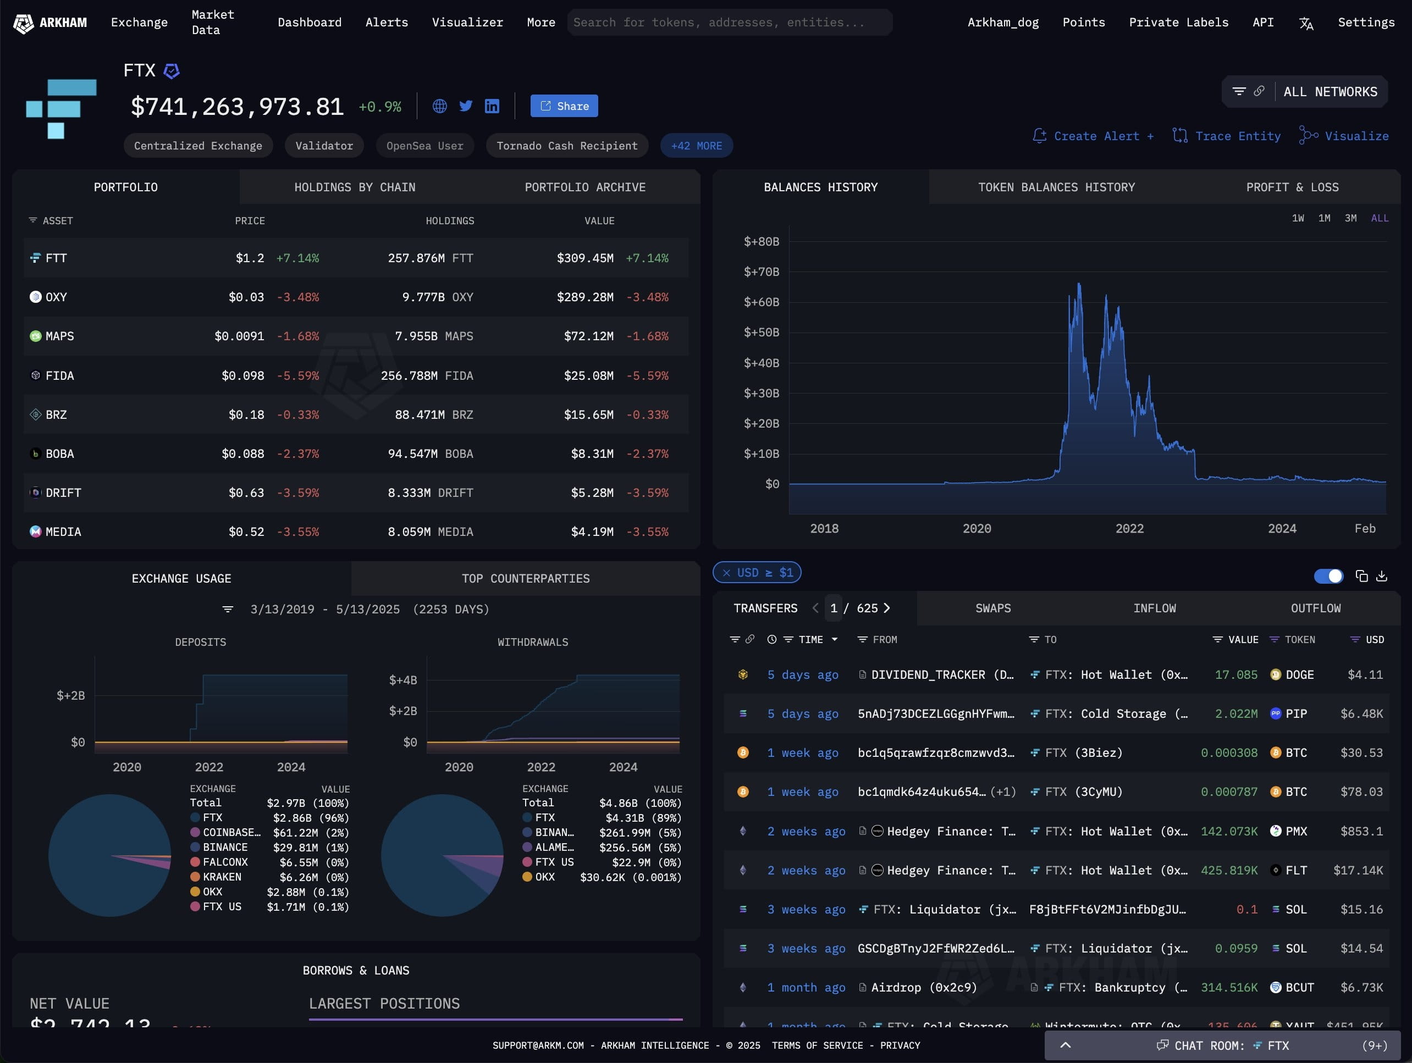Copy transfers using the copy icon
1412x1063 pixels.
(1361, 576)
